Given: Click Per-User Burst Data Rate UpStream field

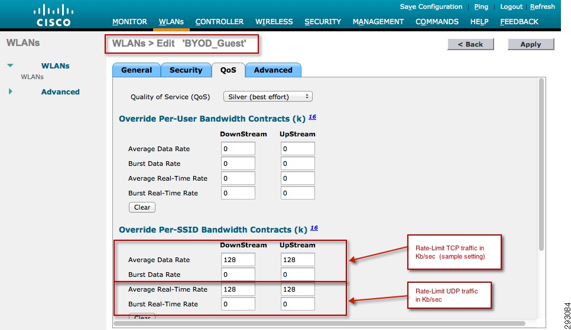Looking at the screenshot, I should (297, 164).
